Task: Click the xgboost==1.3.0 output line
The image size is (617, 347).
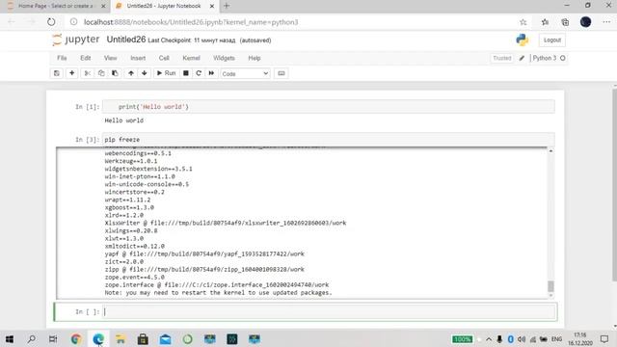Action: coord(129,207)
